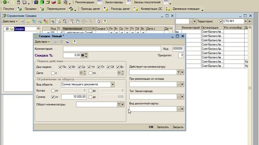The image size is (259, 145).
Task: Open the Вид оборота dropdown
Action: click(113, 85)
